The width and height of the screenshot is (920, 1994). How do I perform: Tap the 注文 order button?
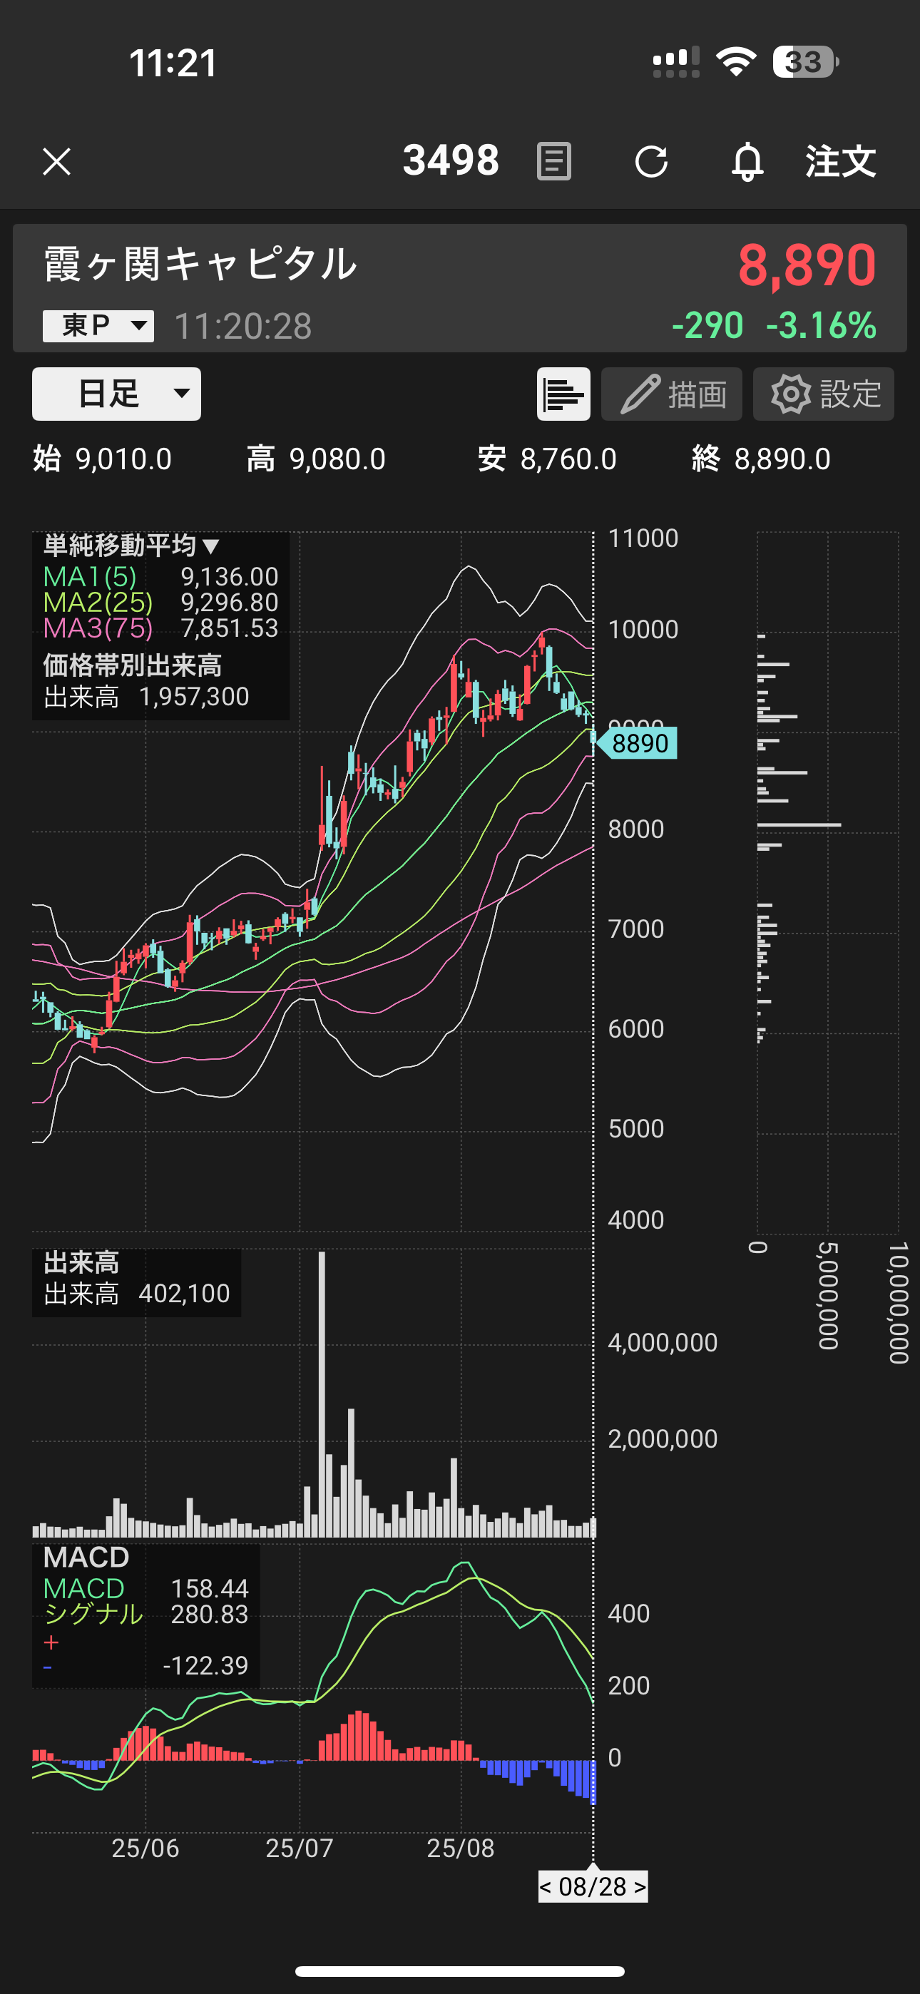coord(841,162)
